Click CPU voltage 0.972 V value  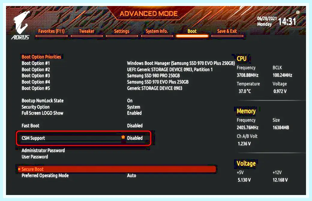tap(280, 91)
